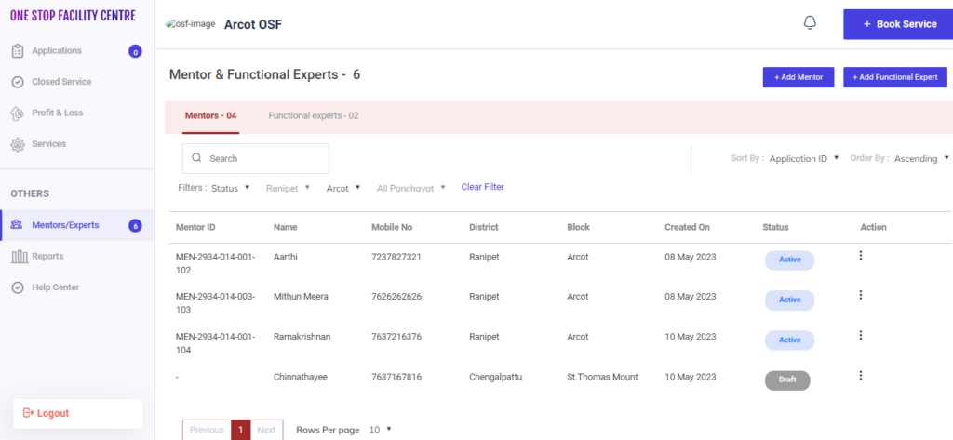
Task: Switch to the Functional experts tab
Action: coord(314,116)
